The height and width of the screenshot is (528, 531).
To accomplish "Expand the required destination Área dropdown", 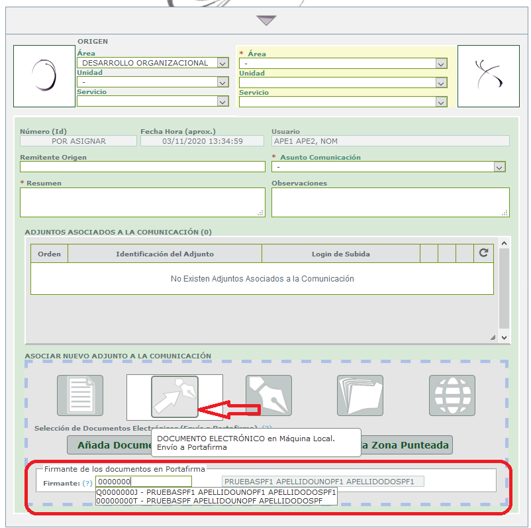I will (x=343, y=64).
